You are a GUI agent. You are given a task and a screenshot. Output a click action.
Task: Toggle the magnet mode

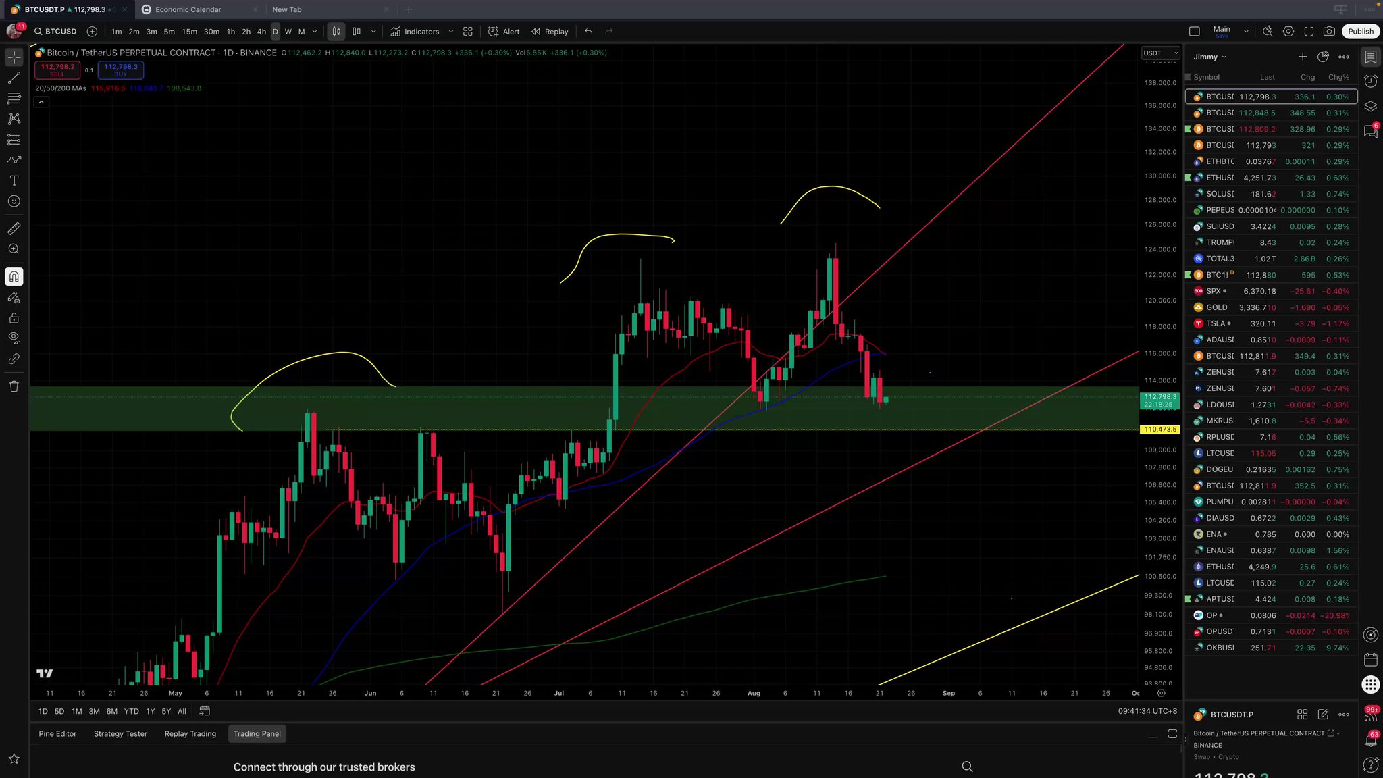(14, 277)
